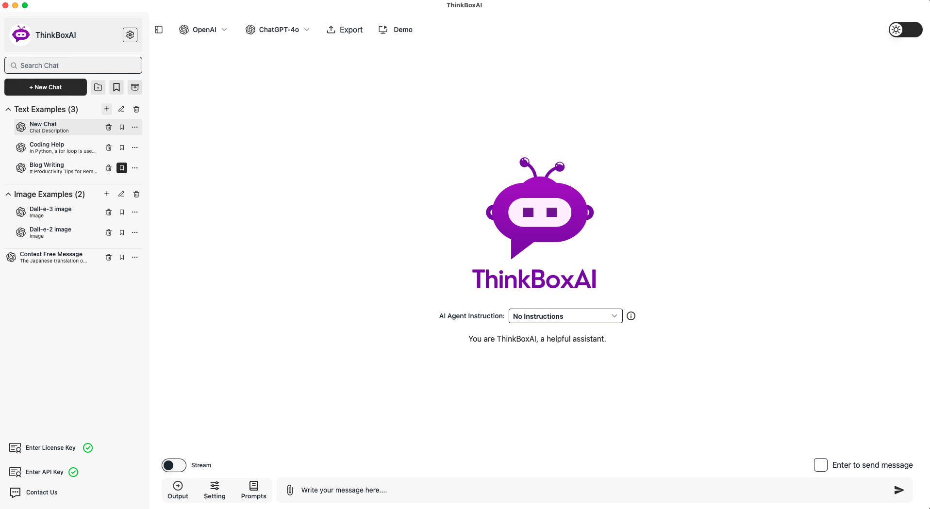Add a chat to Image Examples folder

point(107,194)
